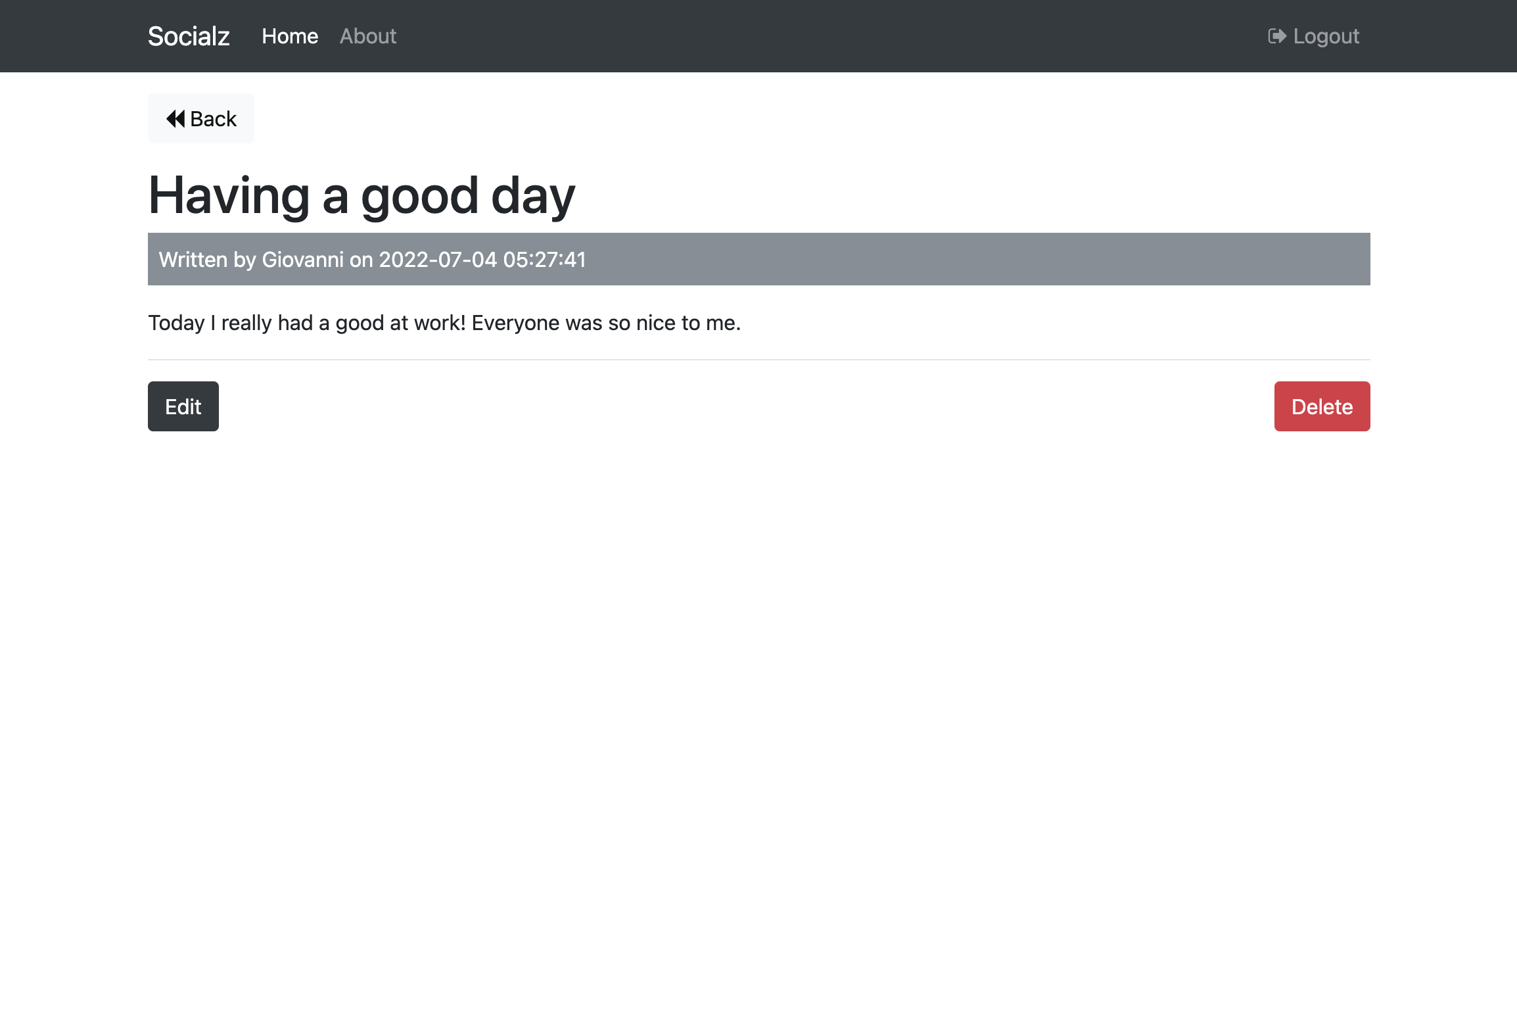Open the Socialz brand logo link
This screenshot has height=1031, width=1517.
pos(189,36)
